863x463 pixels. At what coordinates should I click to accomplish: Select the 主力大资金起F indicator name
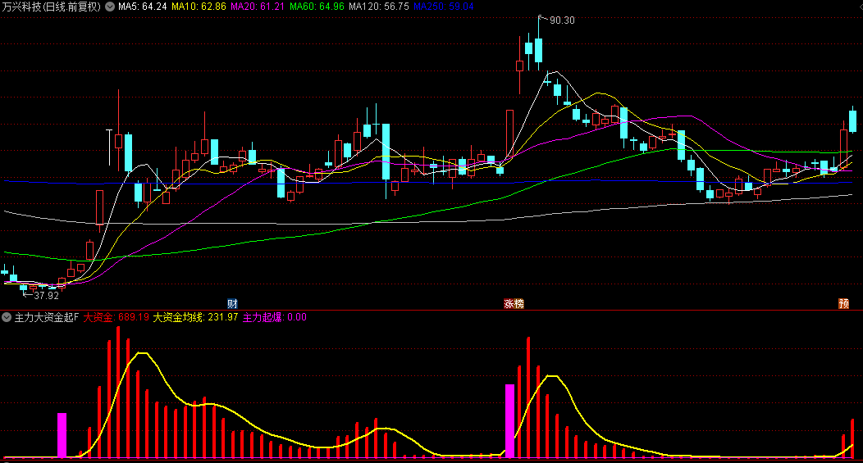coord(47,317)
